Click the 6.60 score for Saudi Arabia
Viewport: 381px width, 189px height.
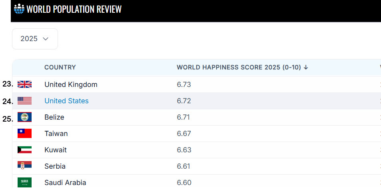coord(184,183)
